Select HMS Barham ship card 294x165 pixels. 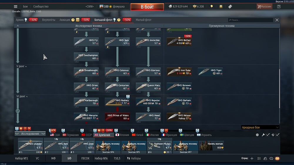179,102
